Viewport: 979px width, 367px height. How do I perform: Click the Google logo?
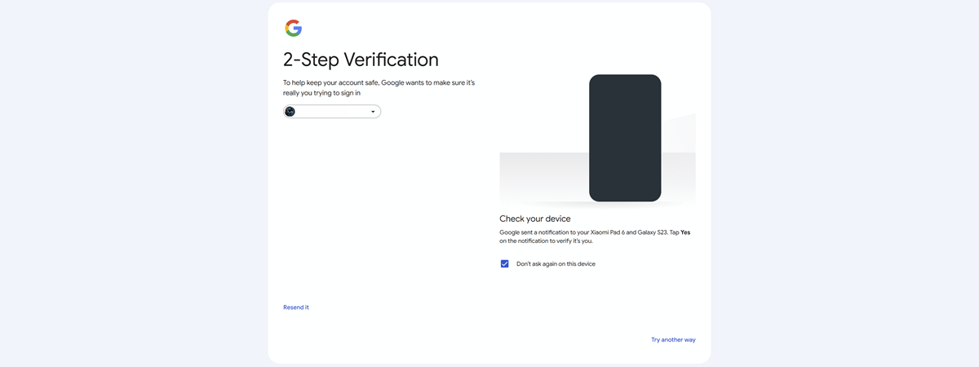click(x=294, y=28)
